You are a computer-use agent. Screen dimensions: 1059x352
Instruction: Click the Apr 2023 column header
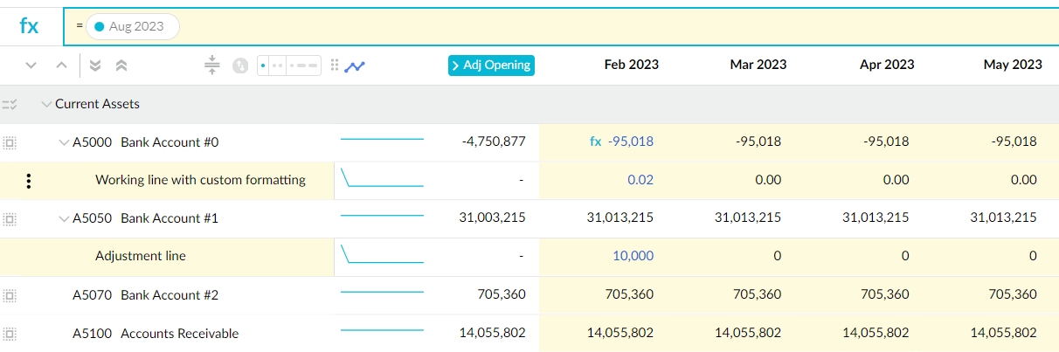tap(887, 65)
